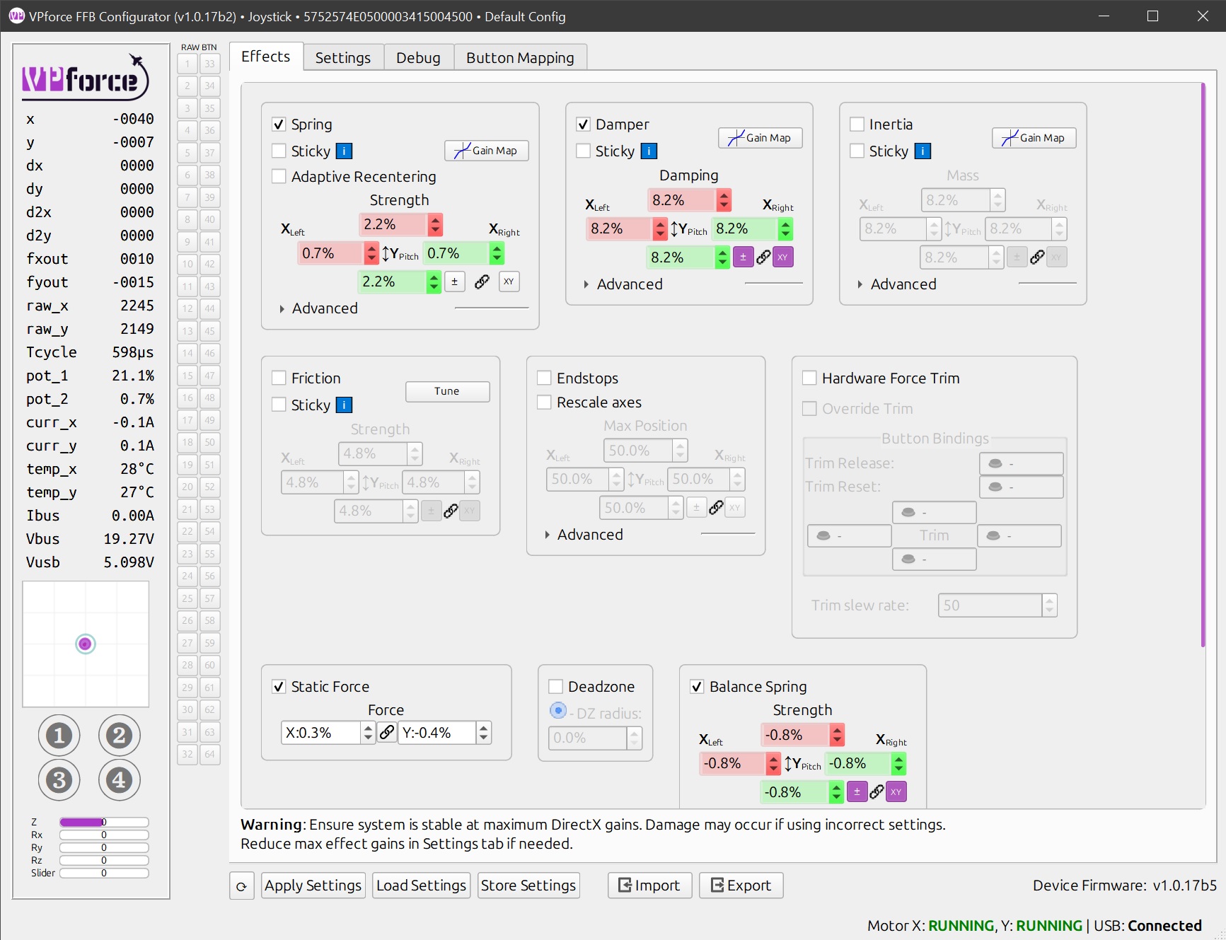Open the Settings tab

tap(343, 58)
